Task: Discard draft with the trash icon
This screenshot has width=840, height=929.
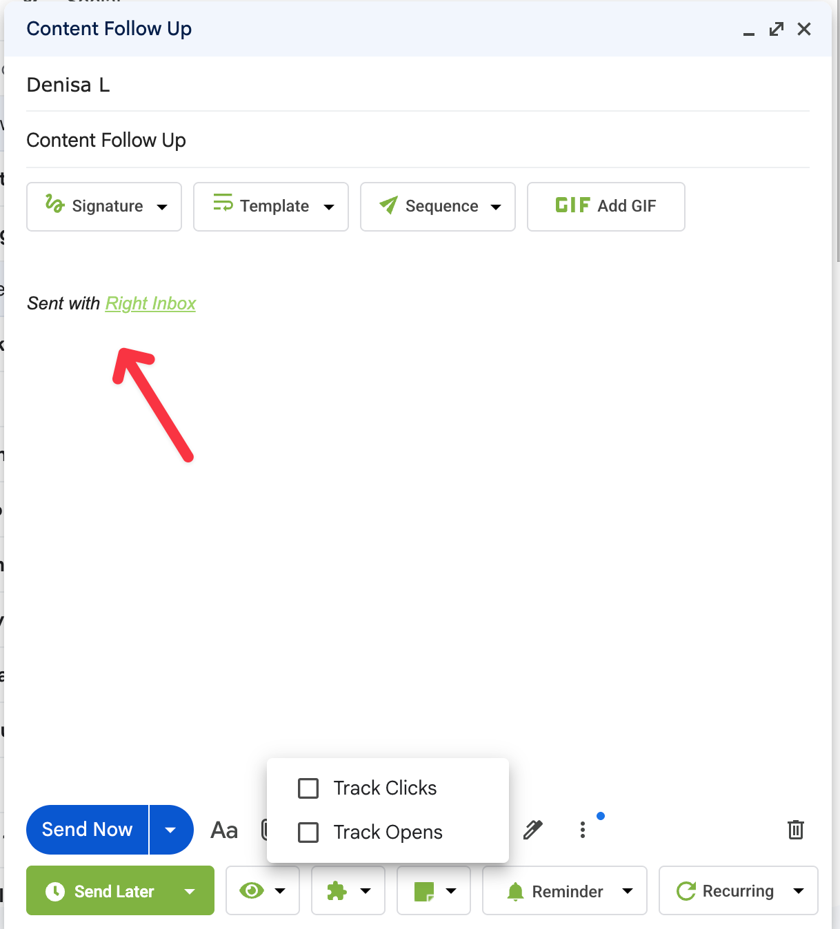Action: (x=795, y=830)
